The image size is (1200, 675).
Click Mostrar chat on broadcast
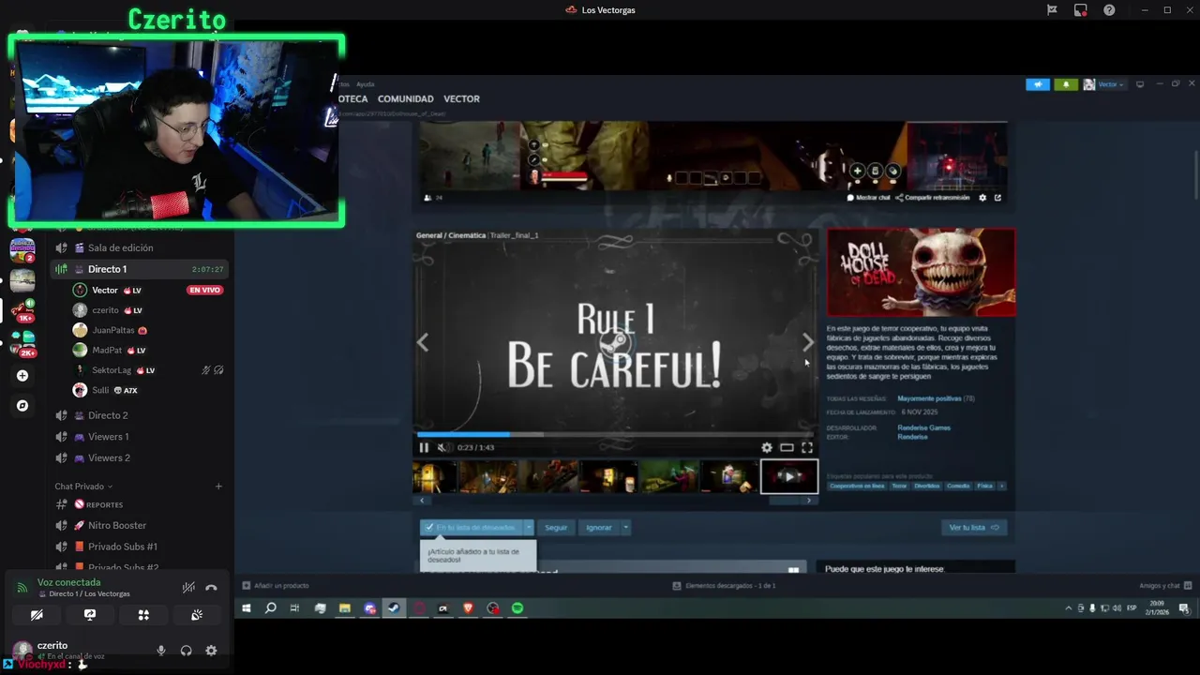pyautogui.click(x=868, y=198)
